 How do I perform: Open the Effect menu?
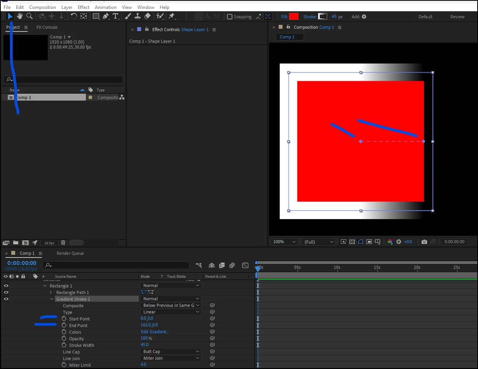click(84, 7)
